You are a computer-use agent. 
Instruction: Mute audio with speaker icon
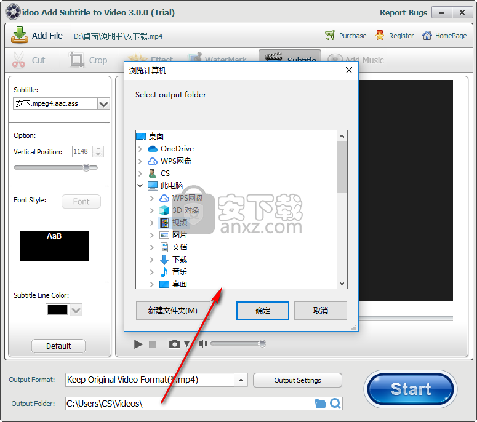[202, 343]
